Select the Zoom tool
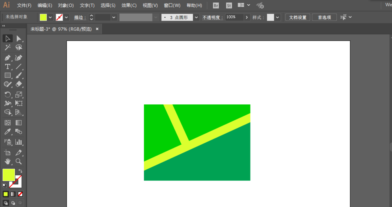The image size is (392, 207). point(18,162)
